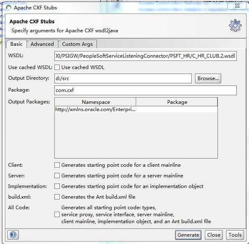Switch to the Basic tab
Image resolution: width=249 pixels, height=244 pixels.
(x=16, y=44)
